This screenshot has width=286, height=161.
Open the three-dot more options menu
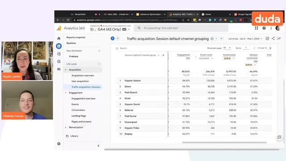point(271,28)
